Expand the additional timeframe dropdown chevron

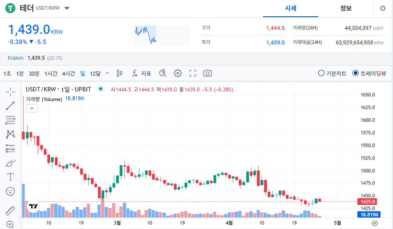coord(108,73)
